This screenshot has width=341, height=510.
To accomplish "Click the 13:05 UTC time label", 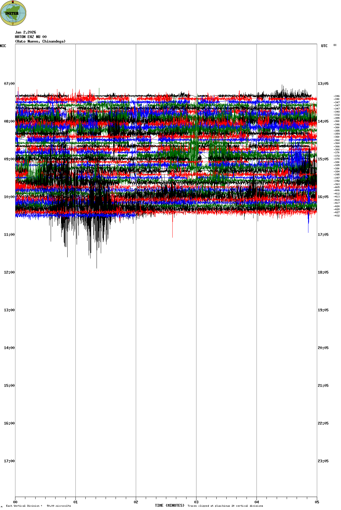I will pos(323,84).
